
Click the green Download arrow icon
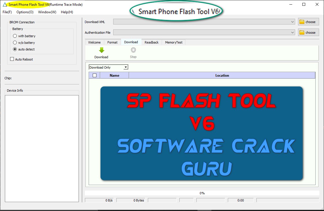point(101,50)
